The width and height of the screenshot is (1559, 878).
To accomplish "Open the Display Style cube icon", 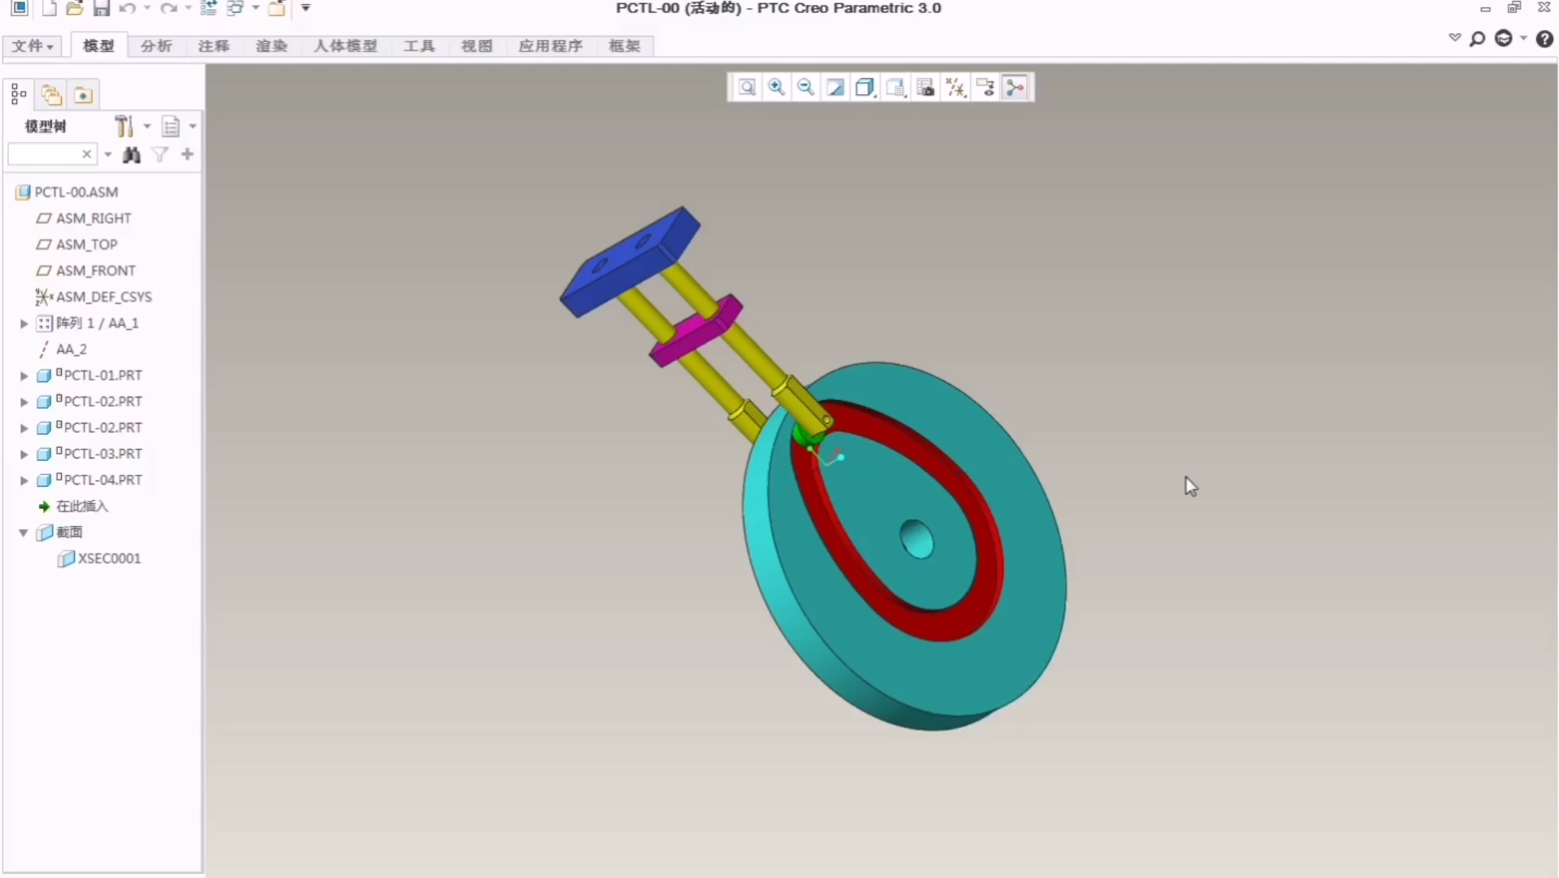I will (865, 88).
